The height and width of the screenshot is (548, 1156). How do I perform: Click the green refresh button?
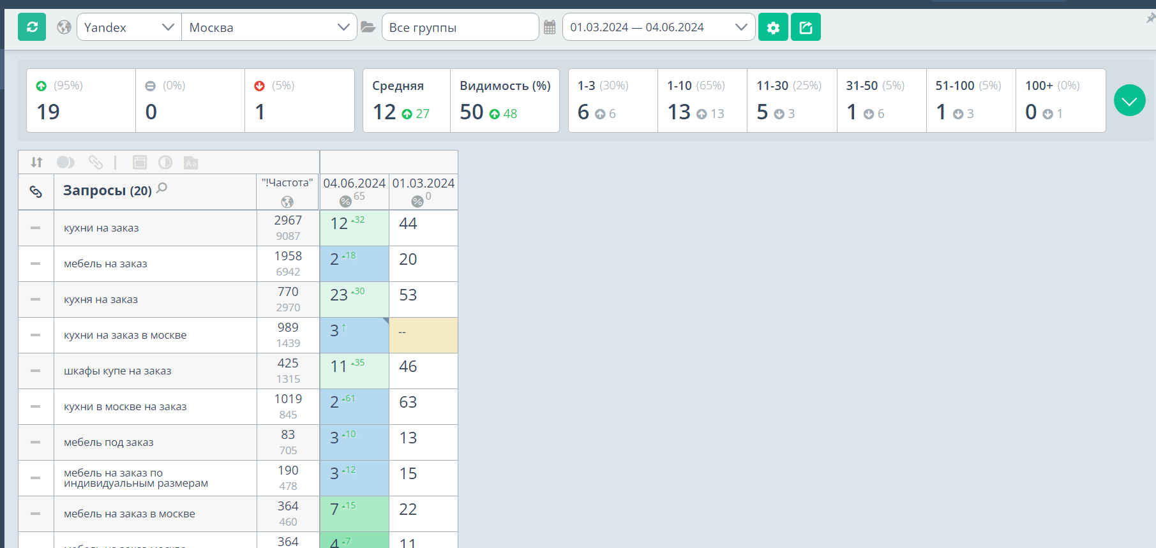pyautogui.click(x=32, y=27)
